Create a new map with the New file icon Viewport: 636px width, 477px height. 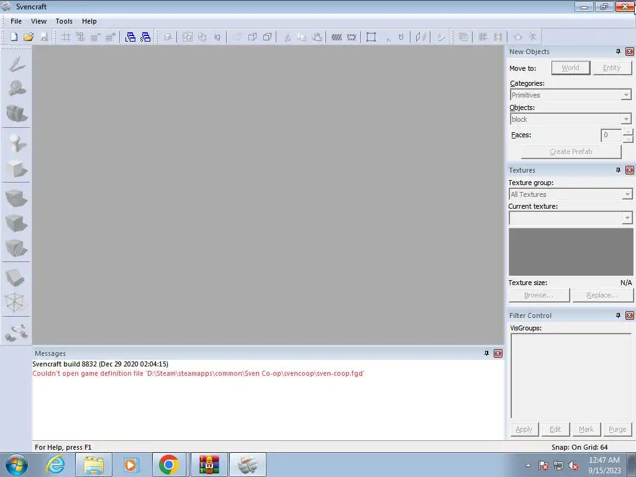coord(14,37)
